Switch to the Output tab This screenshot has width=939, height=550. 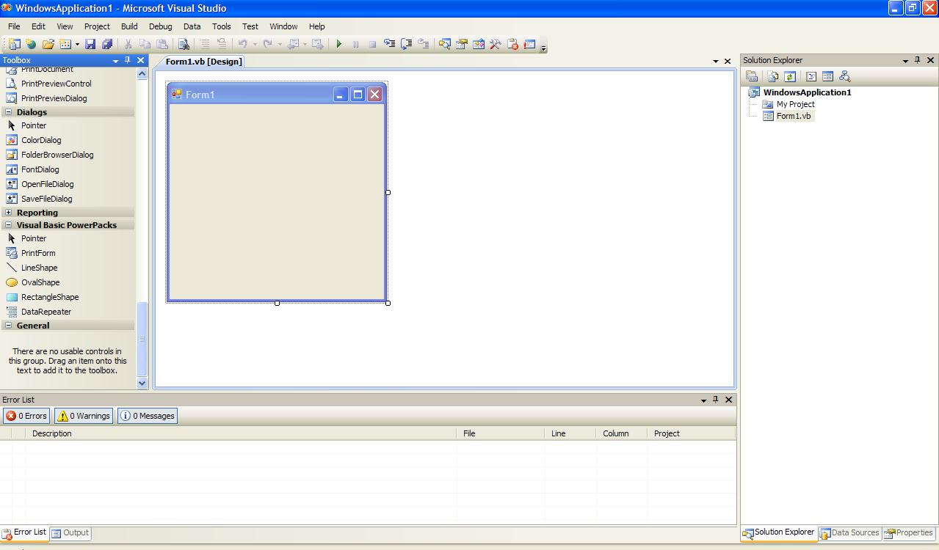tap(70, 533)
